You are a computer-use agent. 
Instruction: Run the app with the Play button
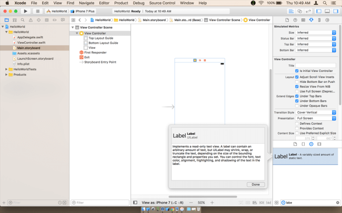click(26, 11)
